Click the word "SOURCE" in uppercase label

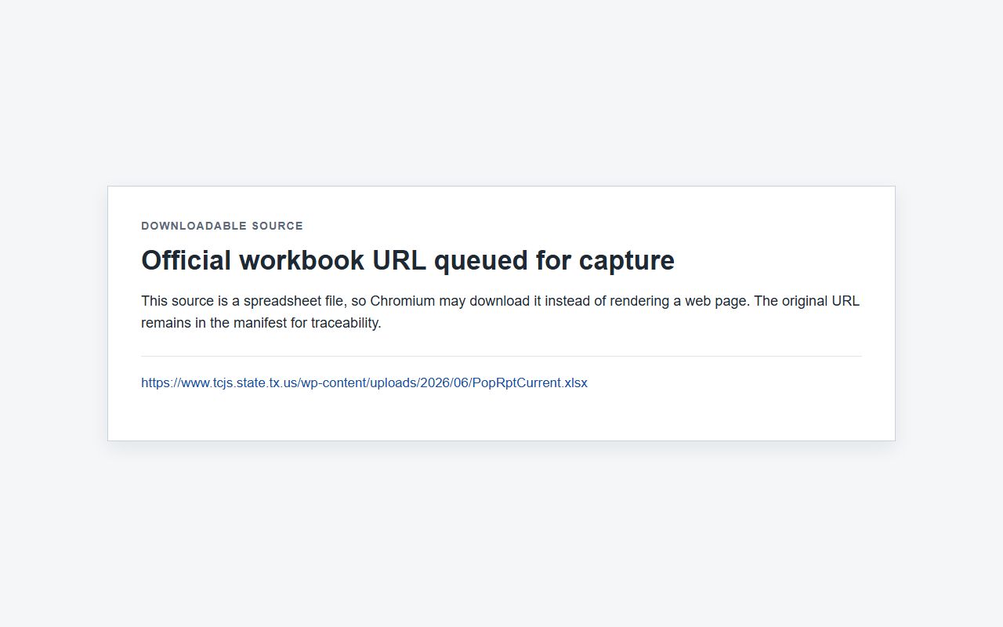click(277, 226)
